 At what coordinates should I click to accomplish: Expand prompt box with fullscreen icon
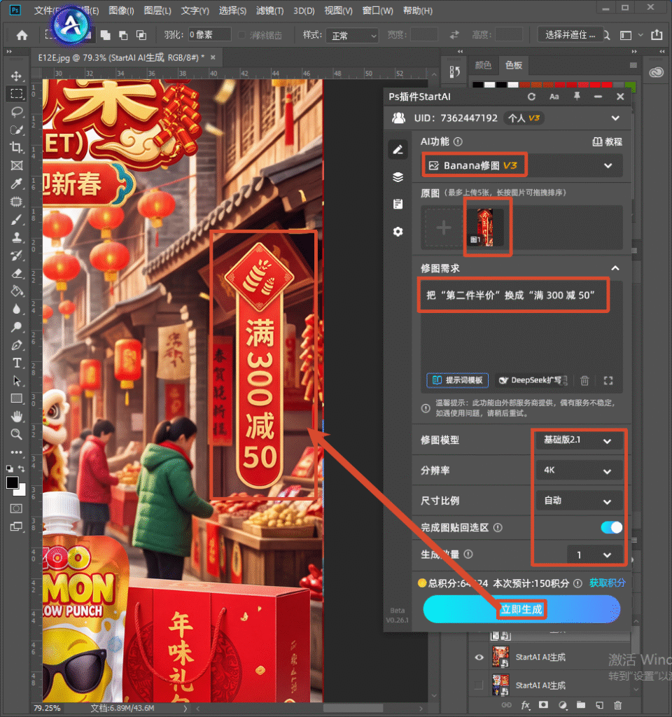coord(608,380)
